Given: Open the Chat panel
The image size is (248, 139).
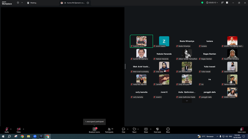Looking at the screenshot, I should pyautogui.click(x=123, y=130).
